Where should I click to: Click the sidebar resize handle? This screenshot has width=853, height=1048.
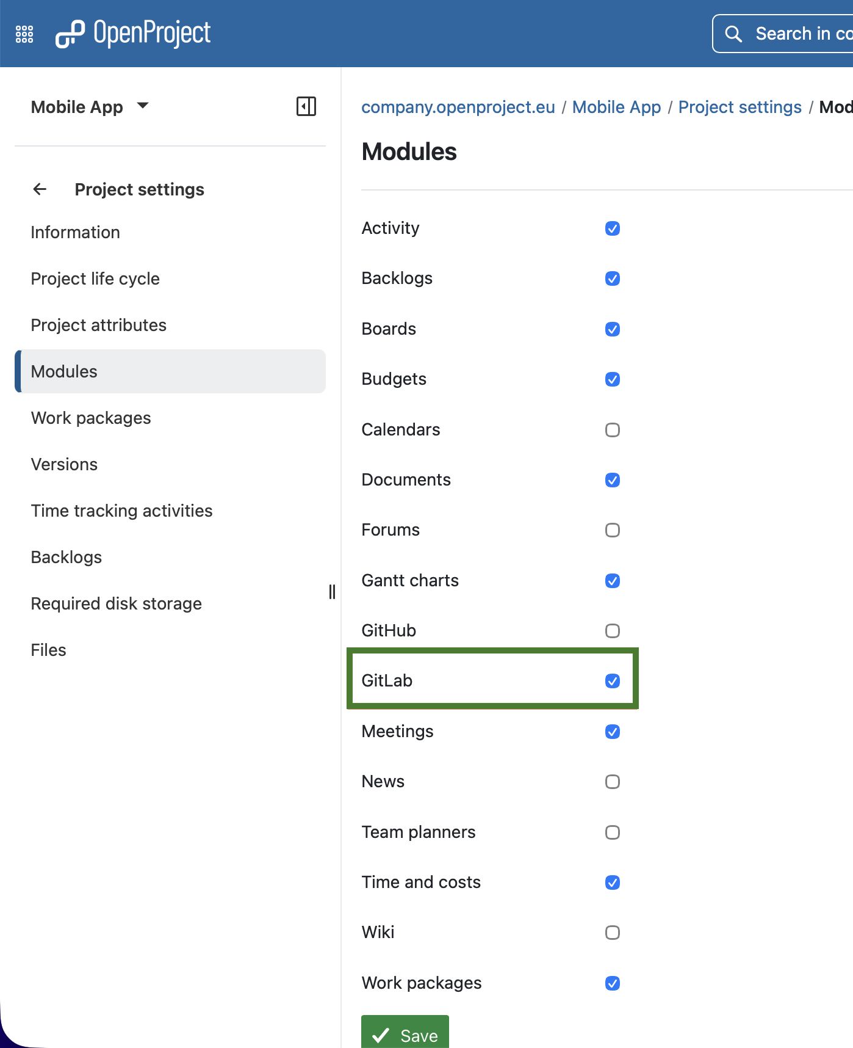[x=332, y=591]
